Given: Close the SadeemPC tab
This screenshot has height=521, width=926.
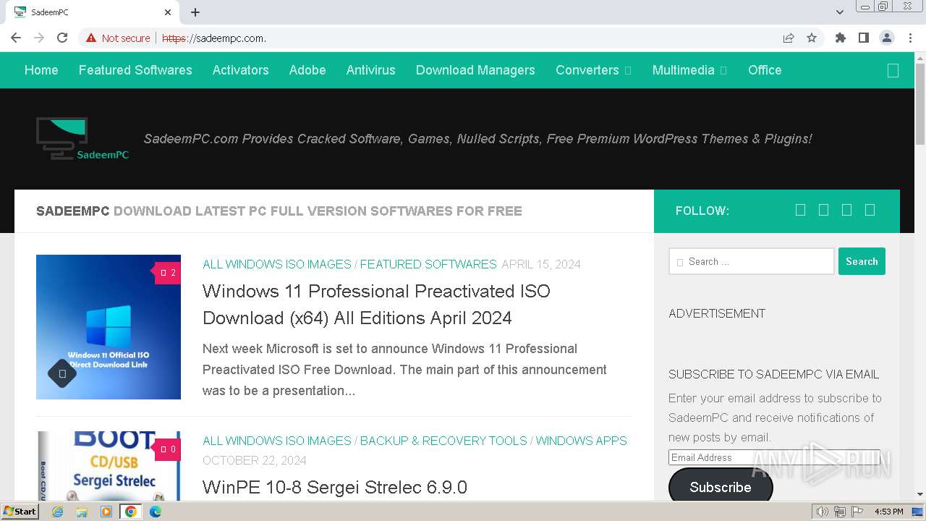Looking at the screenshot, I should click(x=168, y=12).
